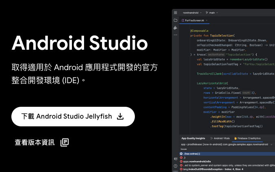Click the 'Issues' column header
This screenshot has height=172, width=275.
point(184,149)
